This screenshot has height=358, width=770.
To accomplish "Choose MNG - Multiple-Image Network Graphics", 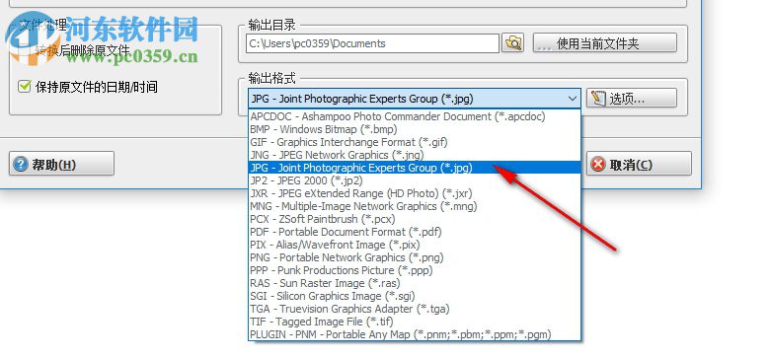I will [x=415, y=206].
